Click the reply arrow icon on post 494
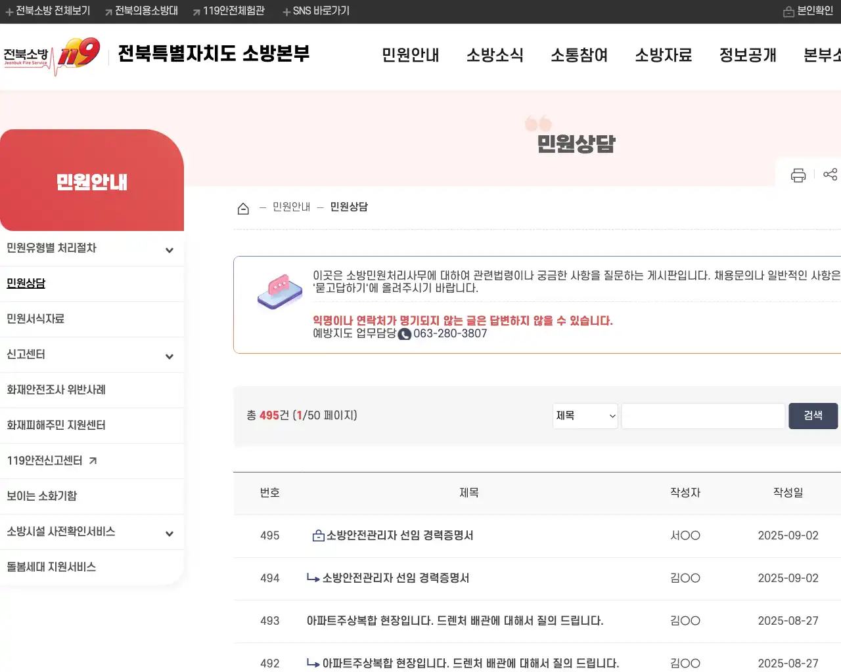This screenshot has width=841, height=672. point(312,579)
